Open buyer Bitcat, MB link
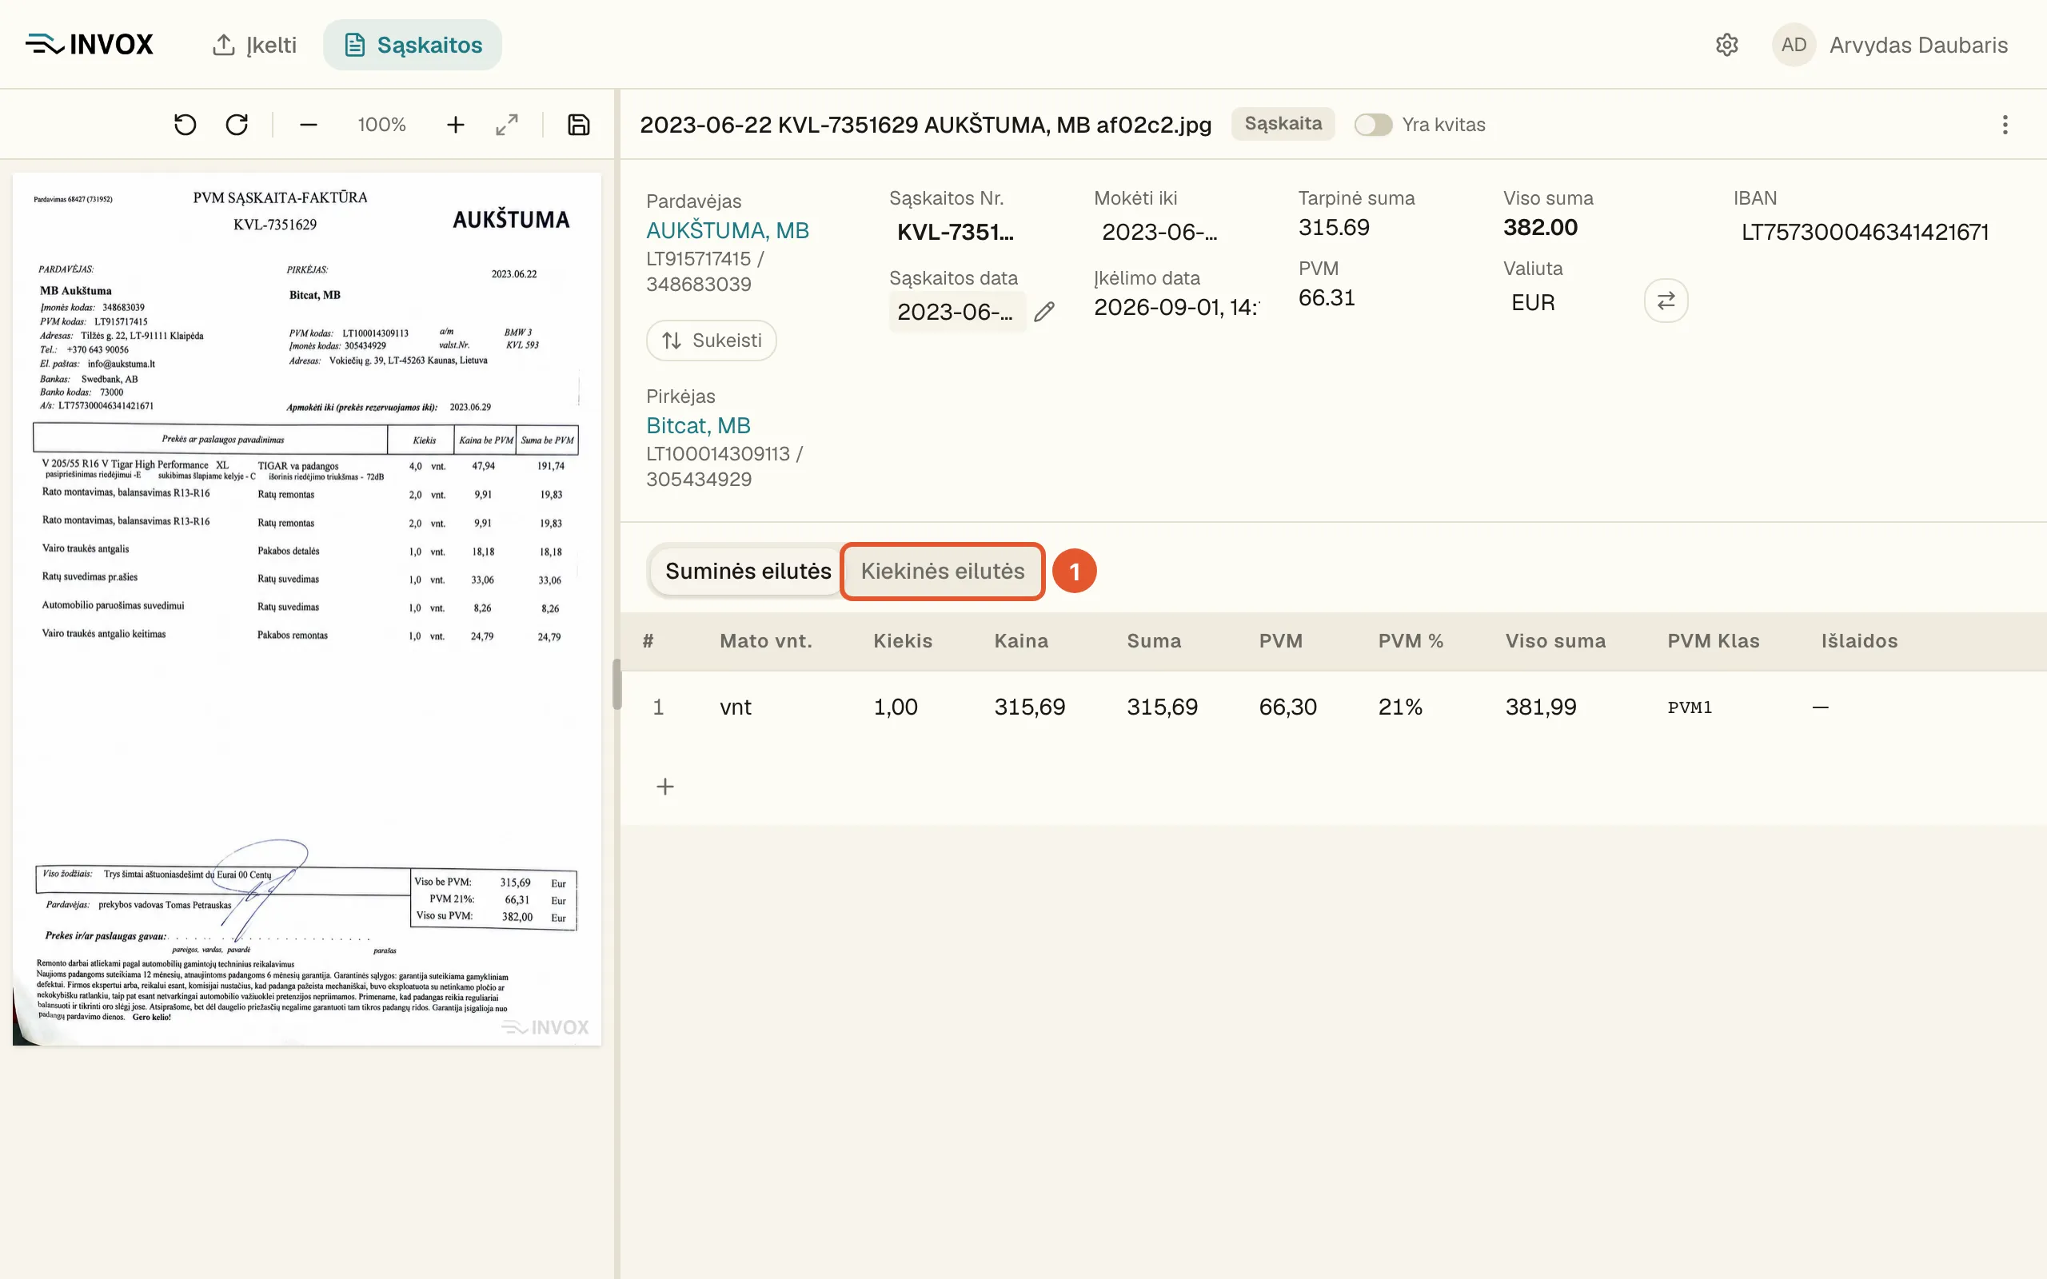This screenshot has width=2047, height=1279. point(698,425)
